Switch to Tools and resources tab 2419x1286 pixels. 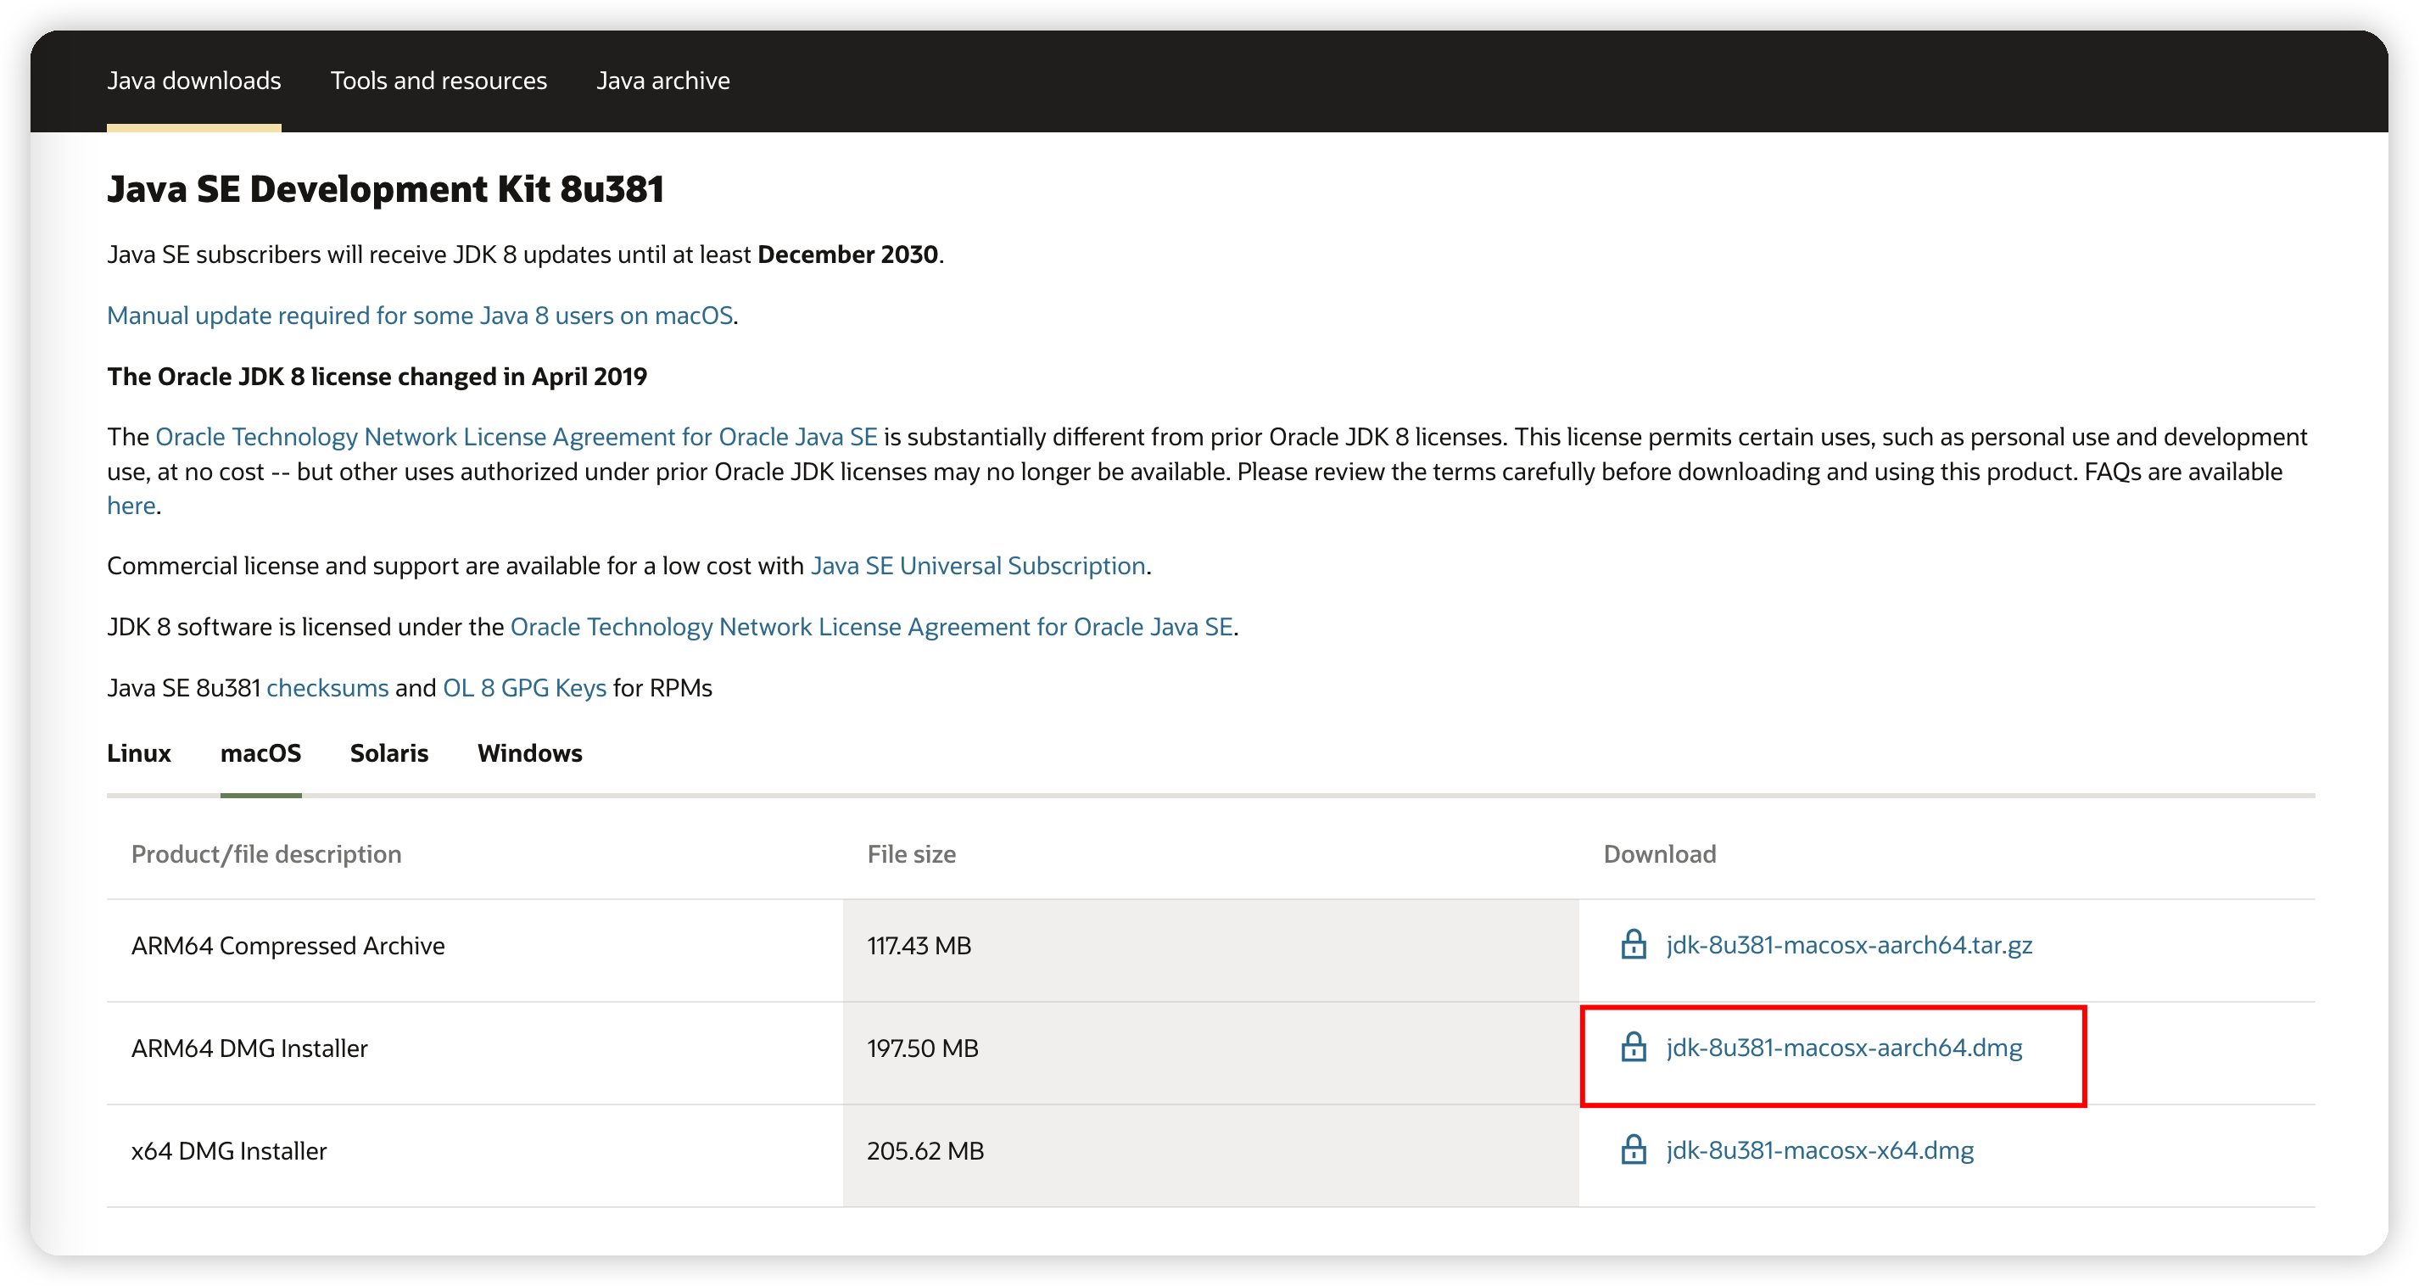pyautogui.click(x=439, y=81)
